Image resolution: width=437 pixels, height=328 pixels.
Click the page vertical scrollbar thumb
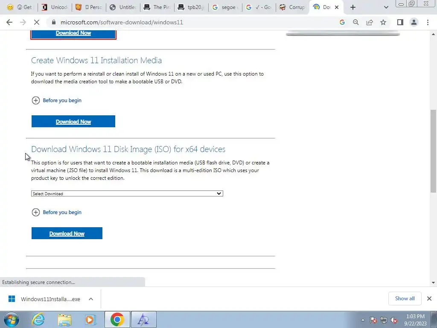(433, 151)
